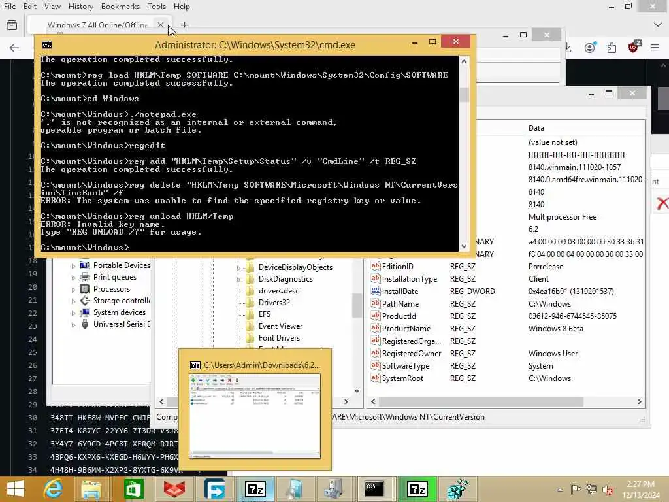669x502 pixels.
Task: Open the Windows Store taskbar icon
Action: (x=133, y=489)
